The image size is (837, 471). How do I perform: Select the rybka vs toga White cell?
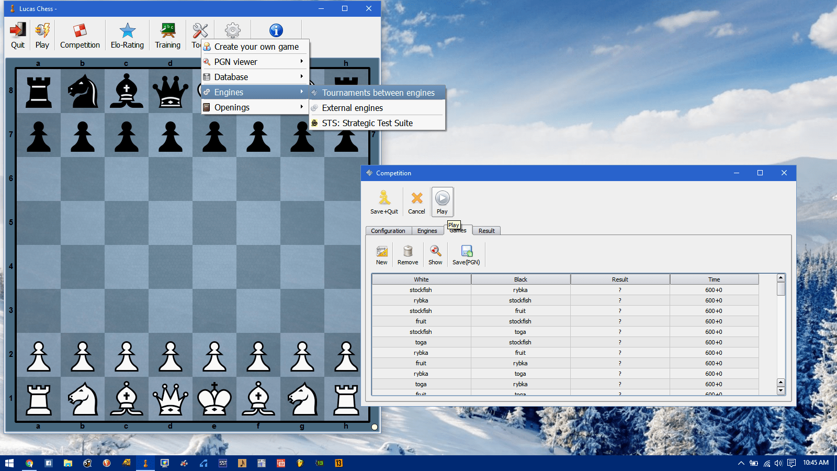(421, 374)
